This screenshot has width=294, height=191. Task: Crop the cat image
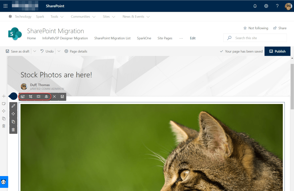[31, 97]
